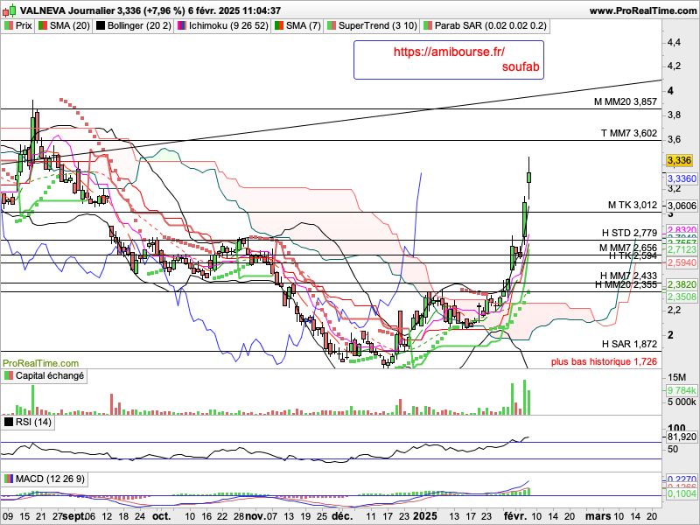Click the SMA (7) indicator color icon
This screenshot has width=700, height=525.
(x=279, y=26)
